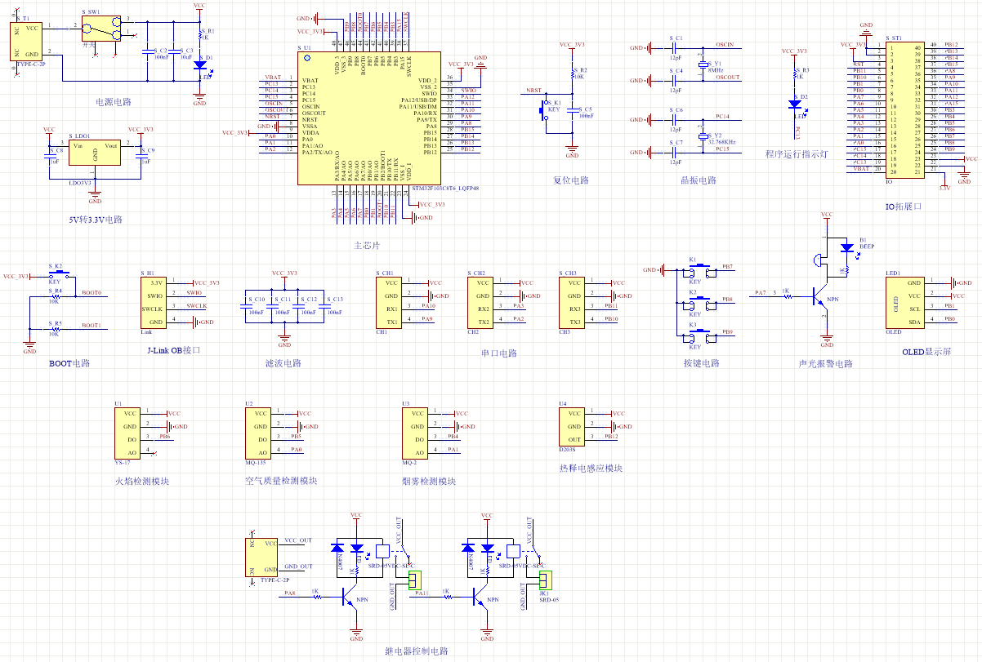Screen dimensions: 982x662
Task: Click the NPN transistor in the buzzer circuit
Action: 821,298
